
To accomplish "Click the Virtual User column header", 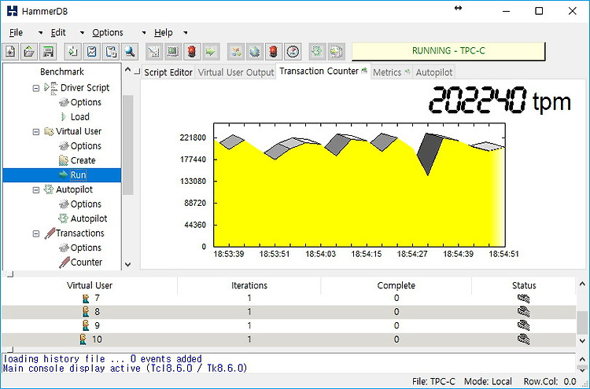I will [90, 285].
